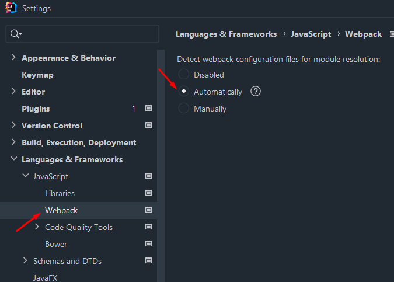Click project-level icon beside Bower
The width and height of the screenshot is (394, 282).
click(148, 243)
